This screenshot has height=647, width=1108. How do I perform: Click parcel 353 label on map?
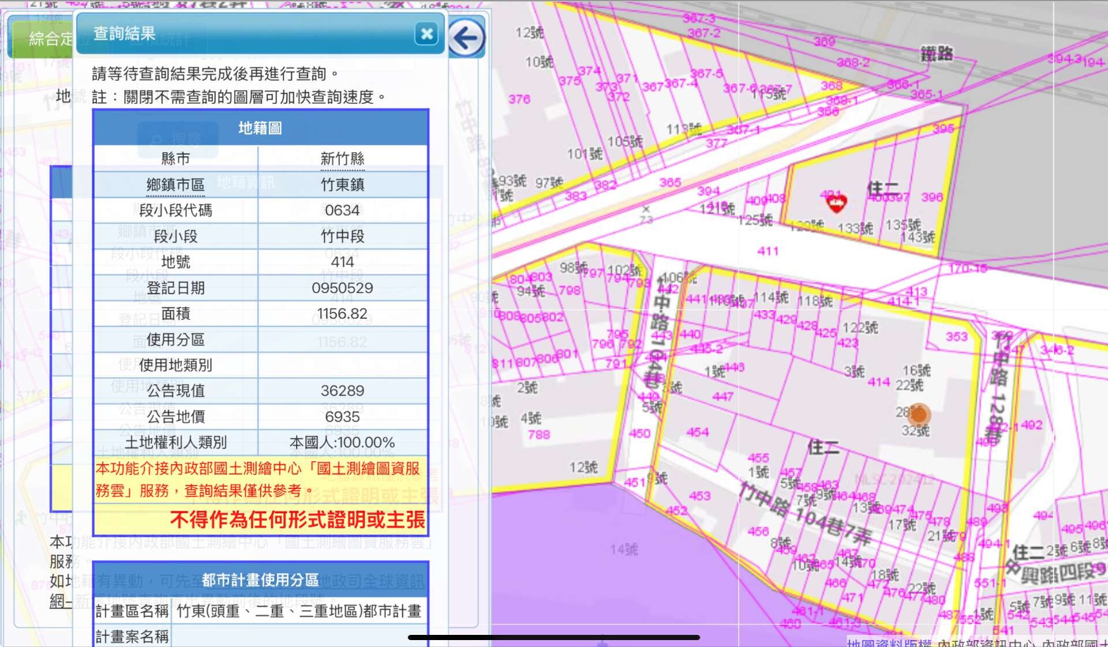(956, 336)
